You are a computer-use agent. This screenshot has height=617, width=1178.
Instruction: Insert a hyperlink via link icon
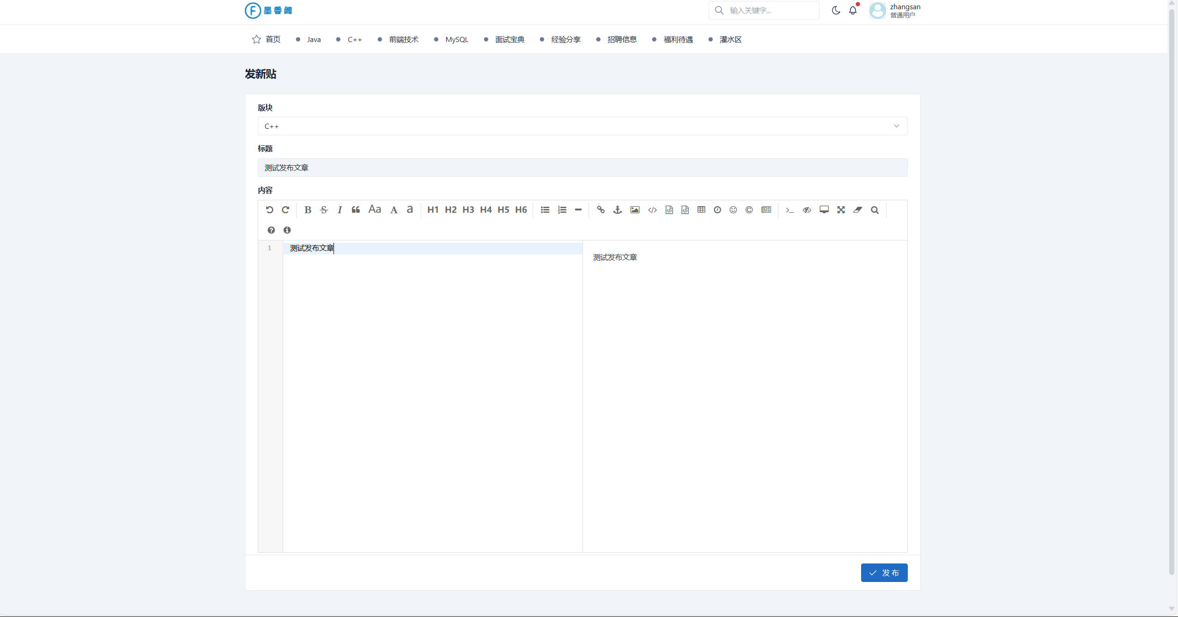tap(601, 210)
